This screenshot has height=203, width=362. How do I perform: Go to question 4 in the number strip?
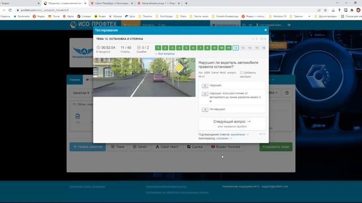179,47
